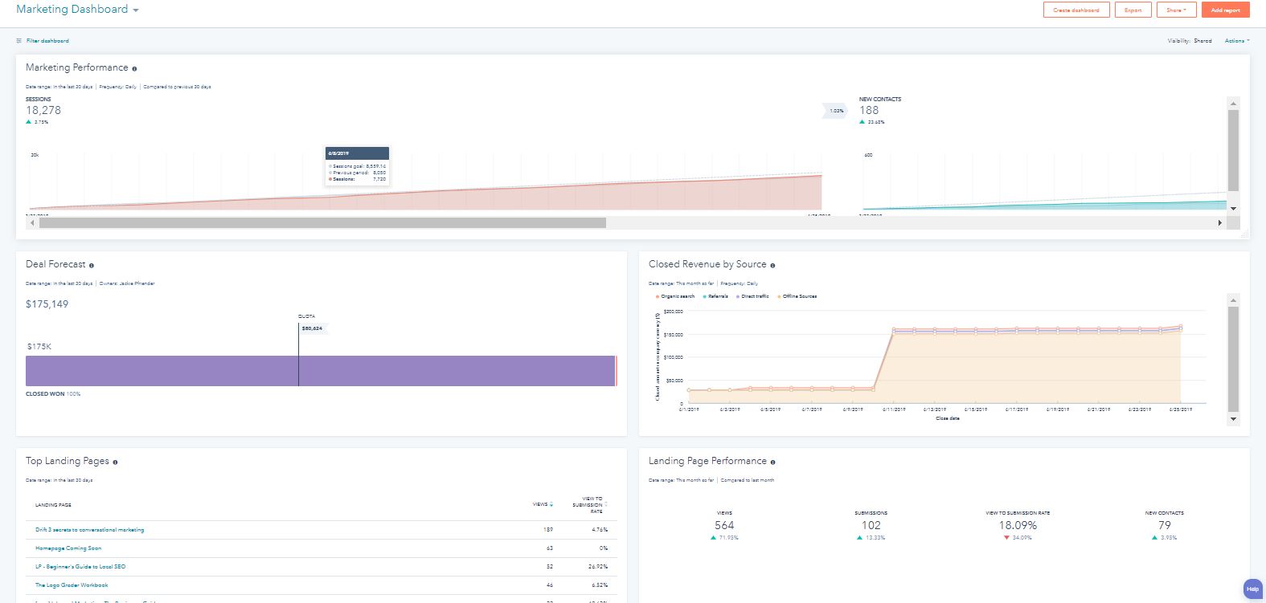
Task: Toggle the Referrals legend series
Action: tap(717, 296)
